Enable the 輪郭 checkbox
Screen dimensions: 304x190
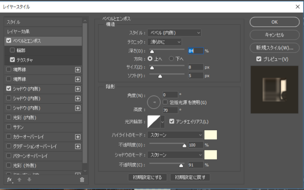point(12,50)
